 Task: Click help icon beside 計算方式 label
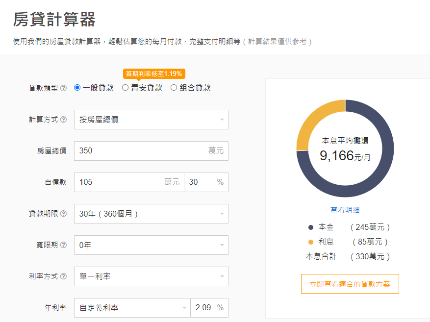pos(63,120)
